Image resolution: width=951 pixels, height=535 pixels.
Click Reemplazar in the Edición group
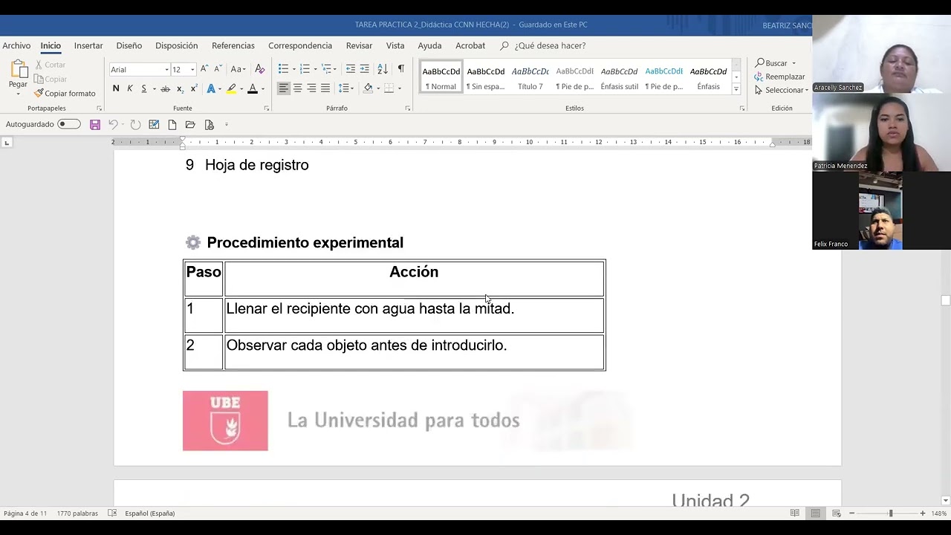[779, 77]
